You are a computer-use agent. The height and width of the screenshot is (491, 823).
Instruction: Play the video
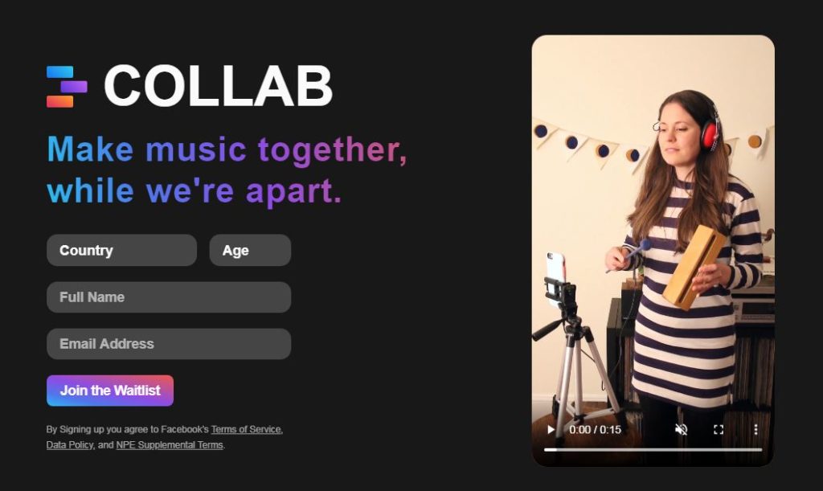pyautogui.click(x=551, y=430)
